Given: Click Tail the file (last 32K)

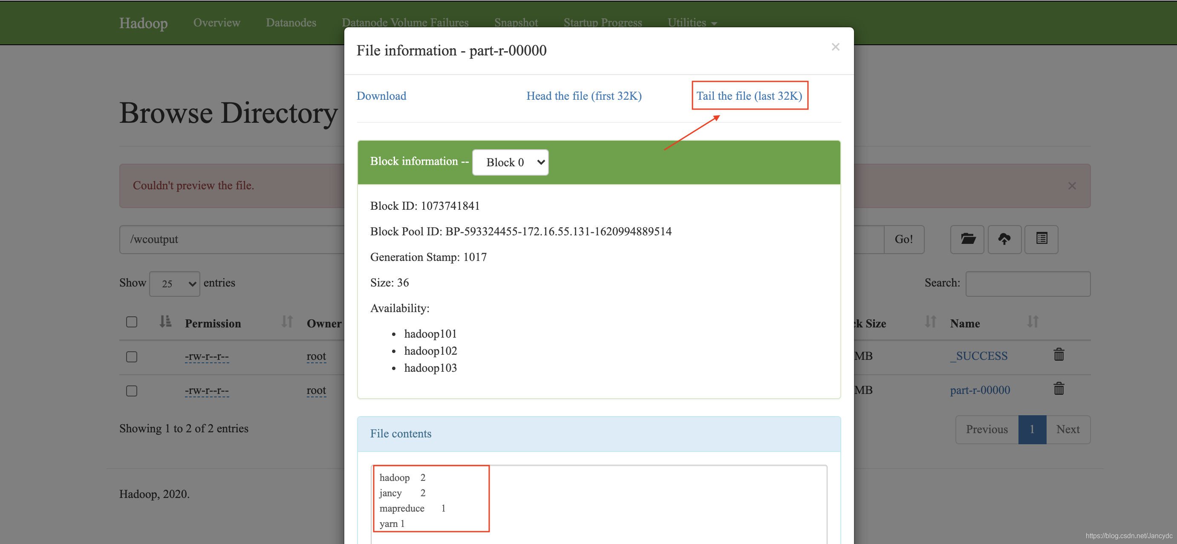Looking at the screenshot, I should pos(749,96).
